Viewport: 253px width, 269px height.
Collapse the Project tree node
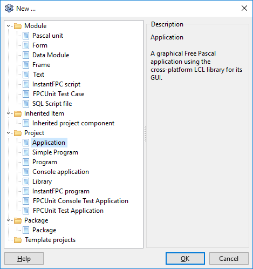pos(8,133)
